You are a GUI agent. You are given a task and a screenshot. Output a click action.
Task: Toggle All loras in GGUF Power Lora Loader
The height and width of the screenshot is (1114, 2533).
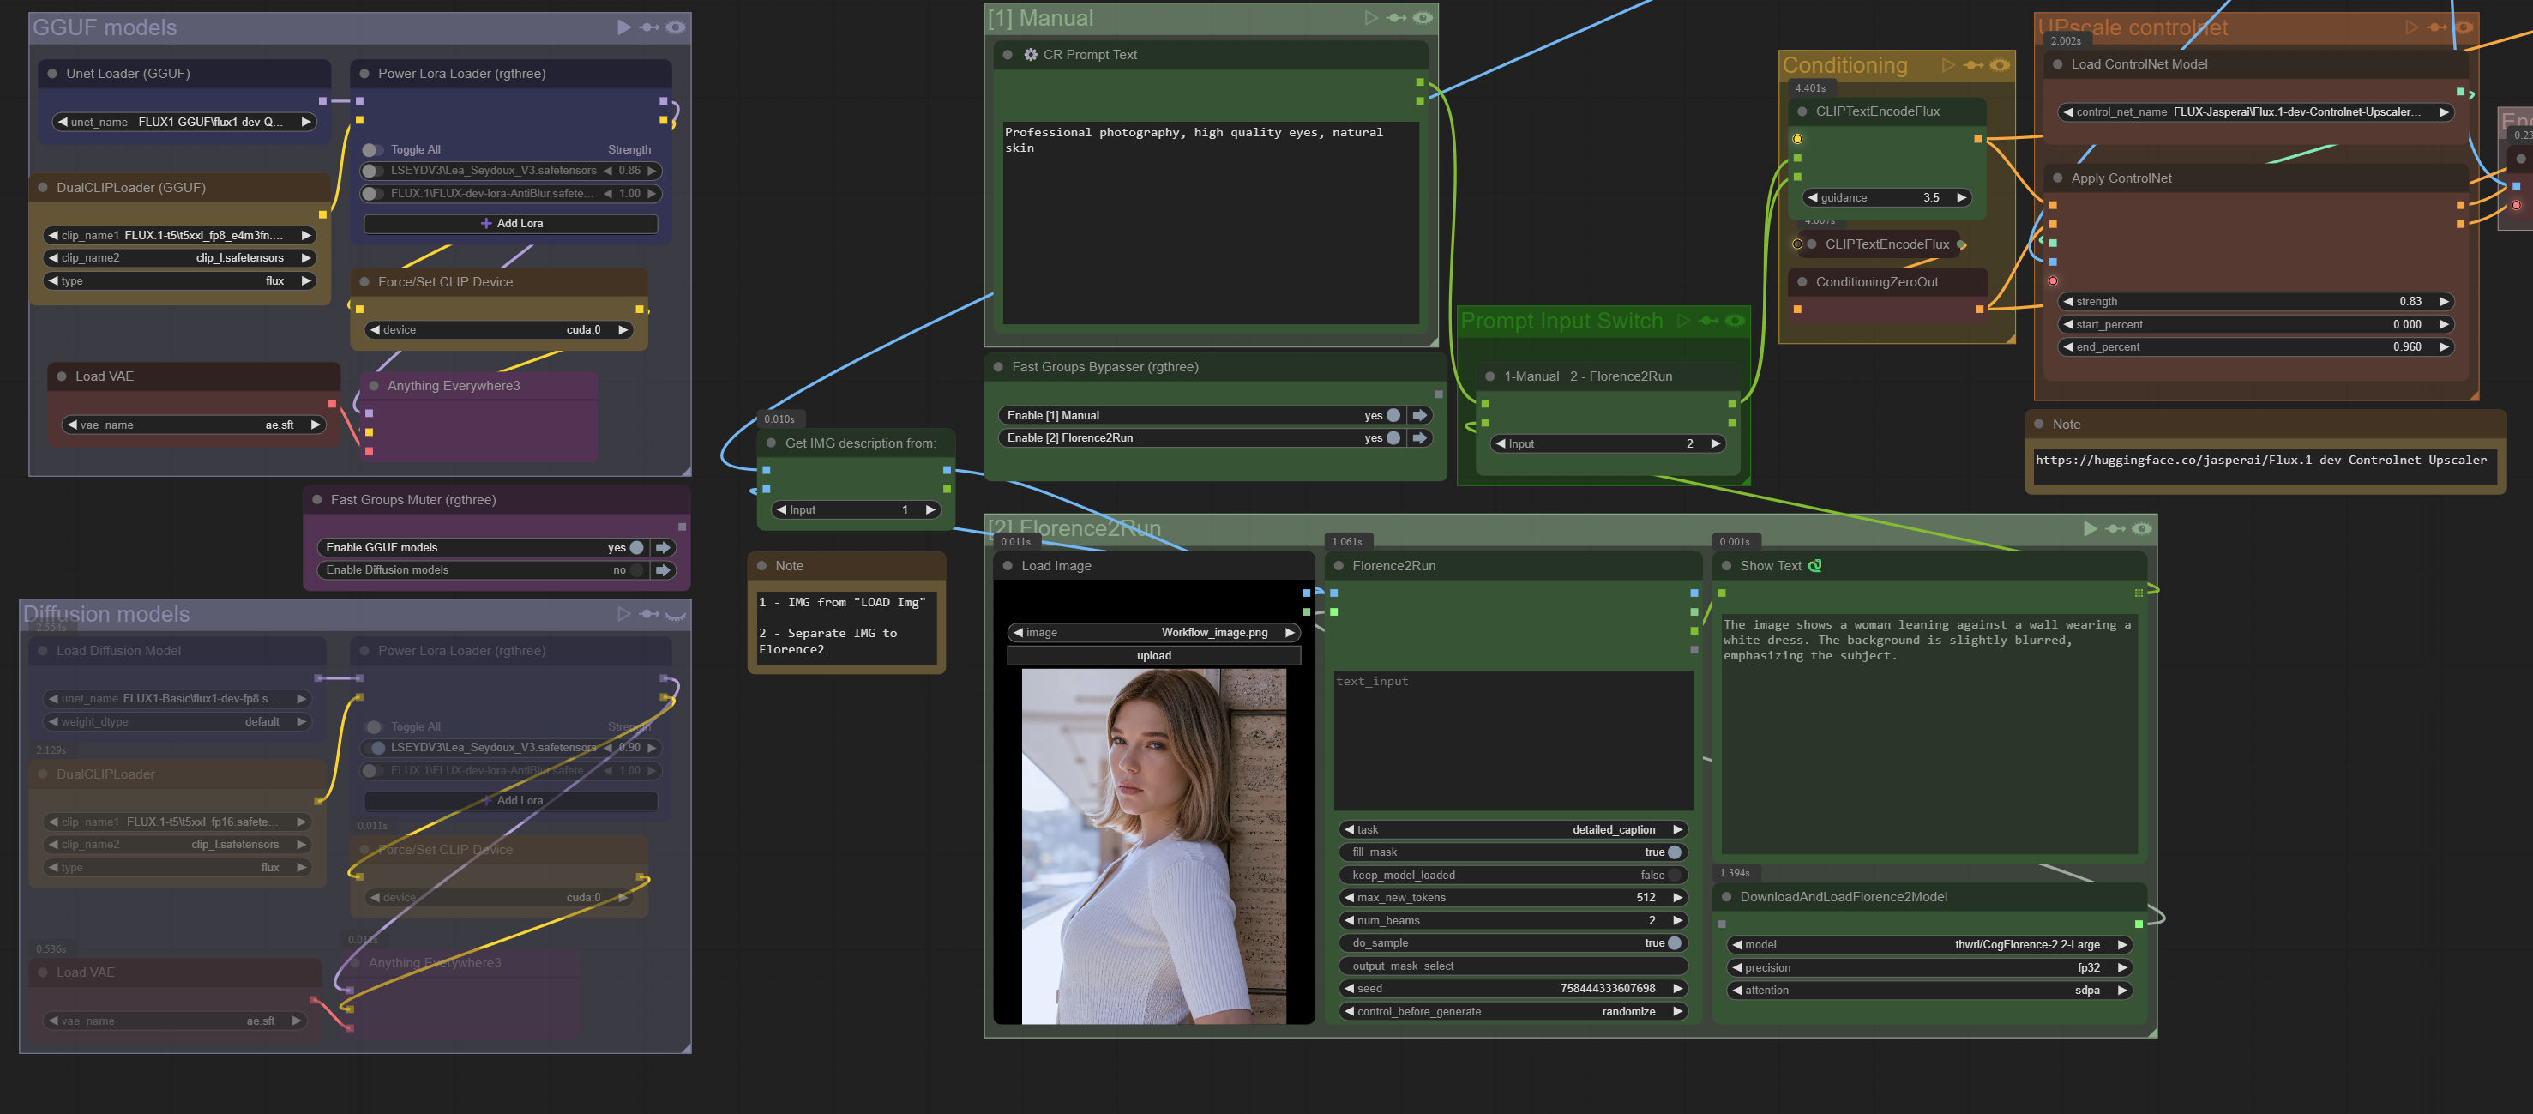tap(373, 150)
